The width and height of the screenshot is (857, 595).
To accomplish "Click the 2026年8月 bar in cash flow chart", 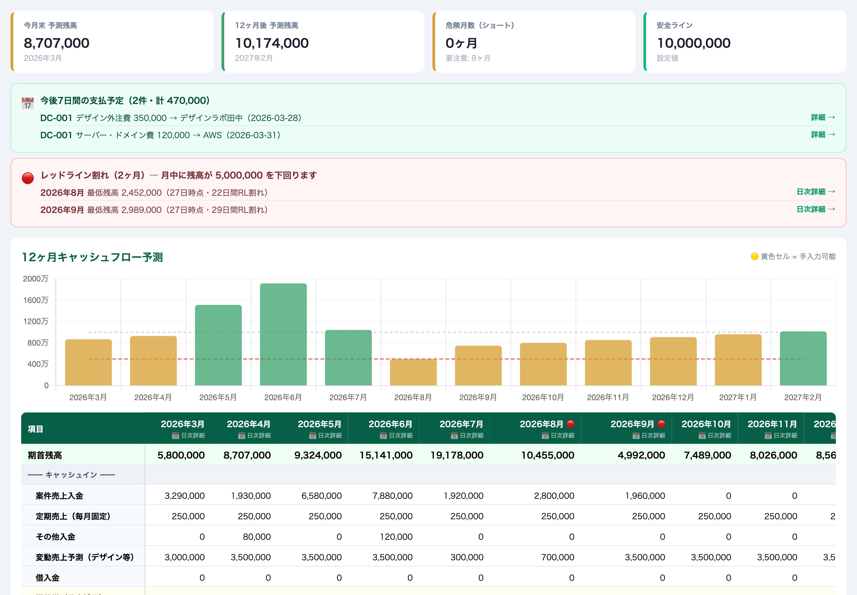I will 413,372.
